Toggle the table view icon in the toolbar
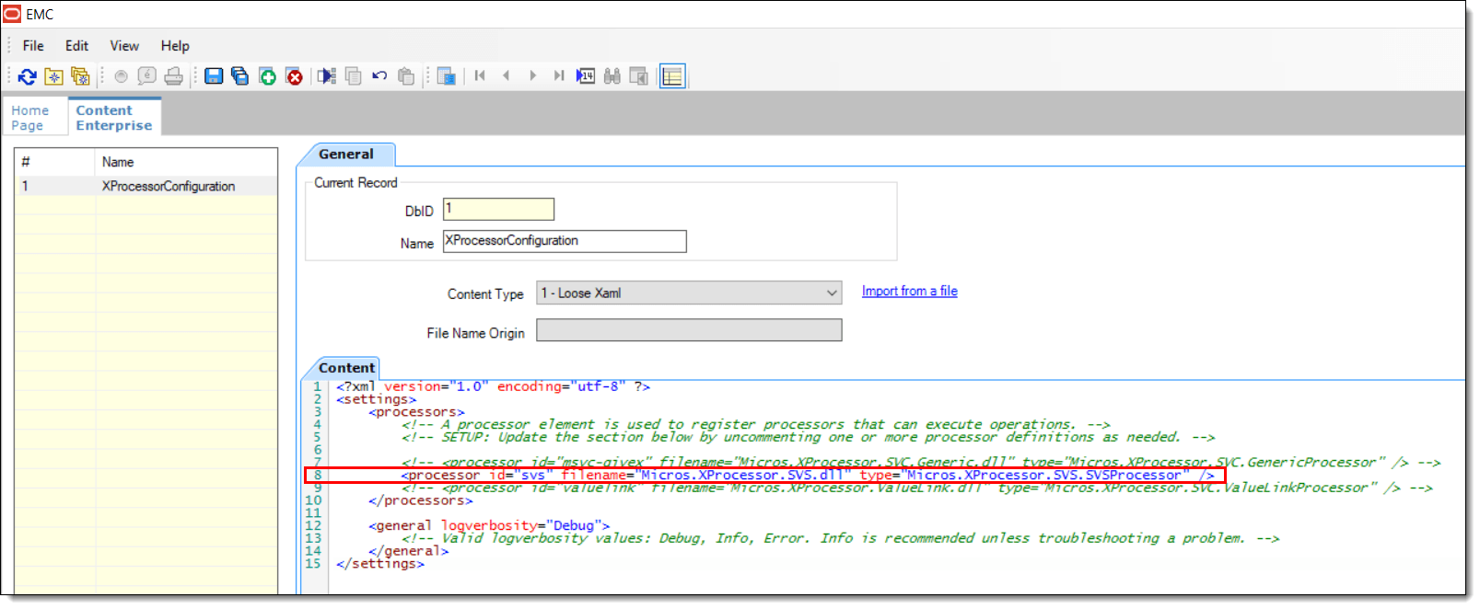Image resolution: width=1480 pixels, height=609 pixels. tap(672, 76)
